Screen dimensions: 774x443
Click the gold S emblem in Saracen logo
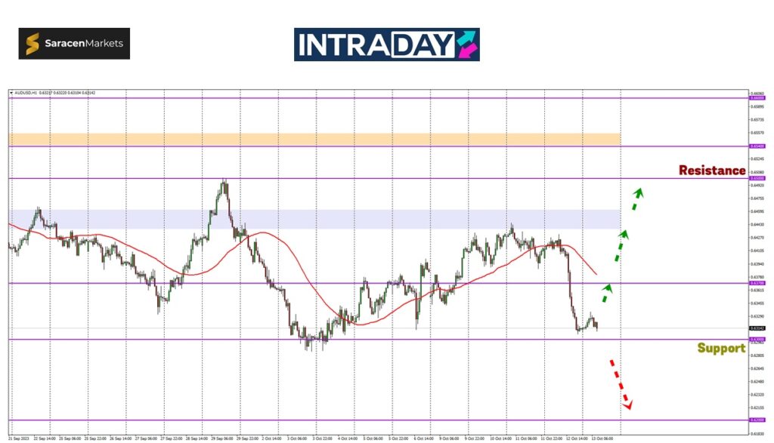click(33, 44)
